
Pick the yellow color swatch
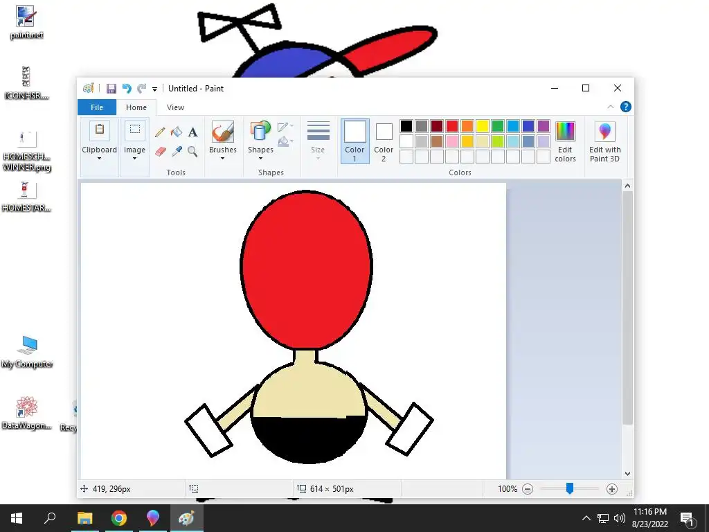[x=483, y=126]
